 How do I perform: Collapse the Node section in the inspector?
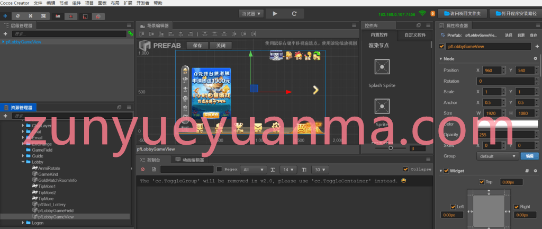point(441,59)
